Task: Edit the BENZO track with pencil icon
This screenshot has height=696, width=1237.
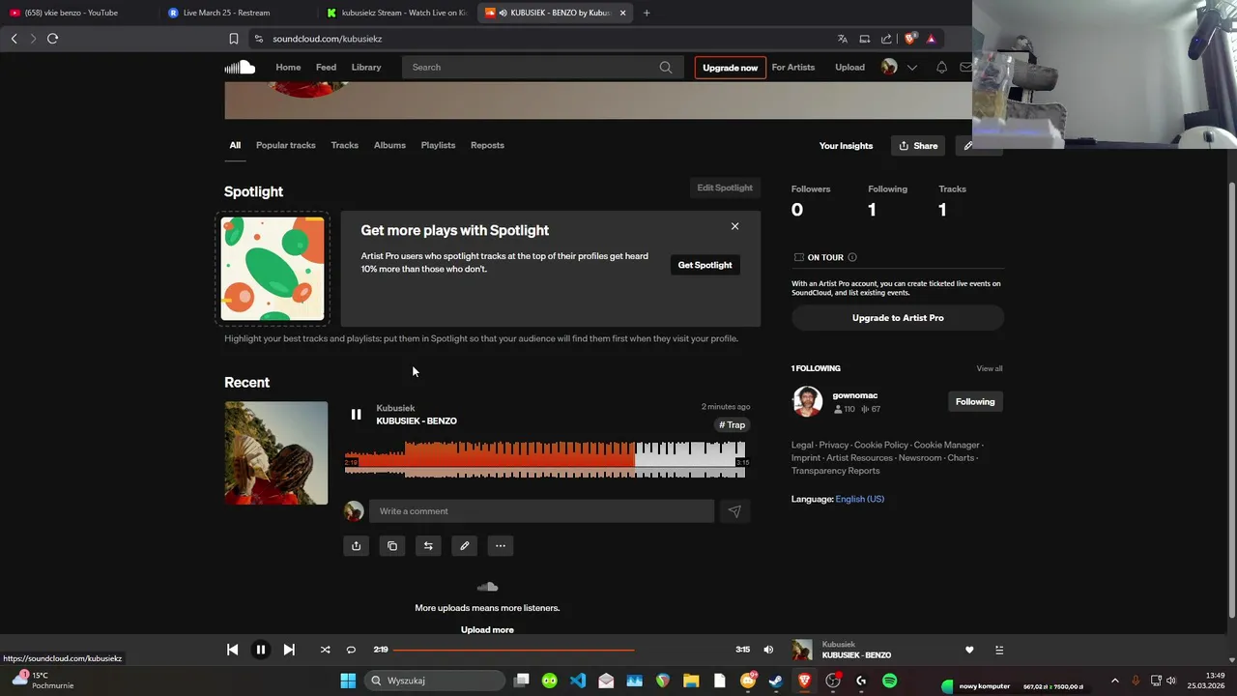Action: 464,546
